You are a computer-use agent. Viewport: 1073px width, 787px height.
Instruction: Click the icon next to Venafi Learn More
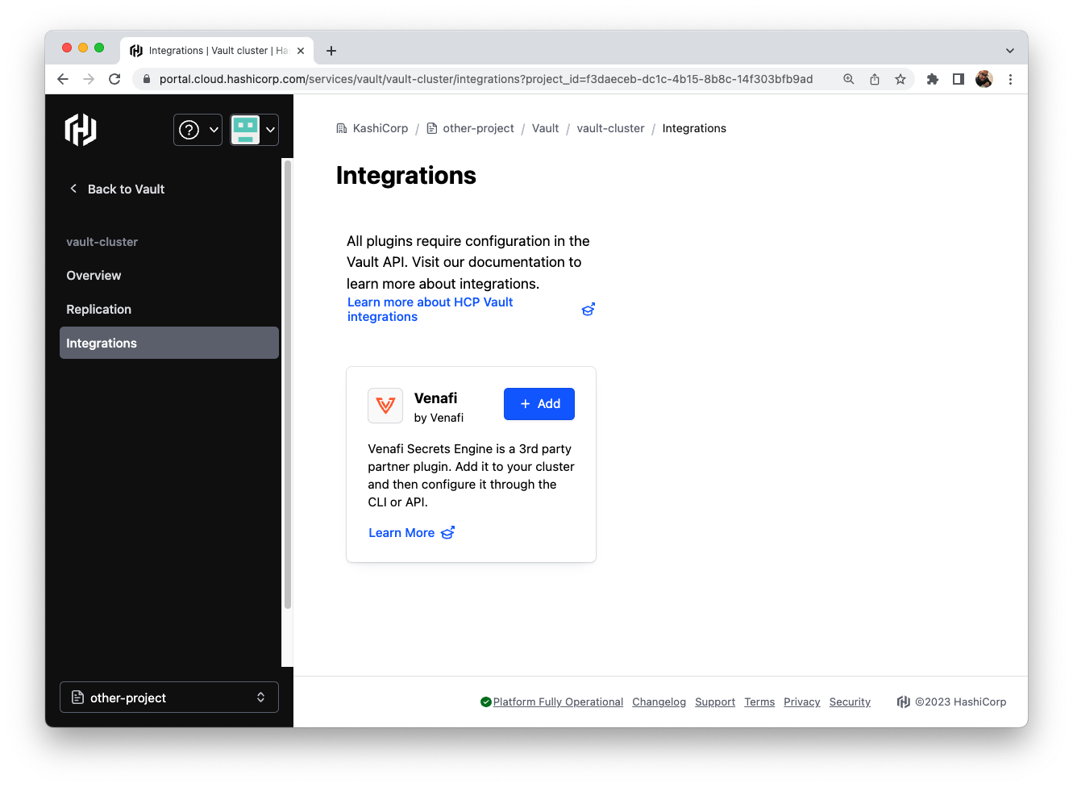pos(448,533)
